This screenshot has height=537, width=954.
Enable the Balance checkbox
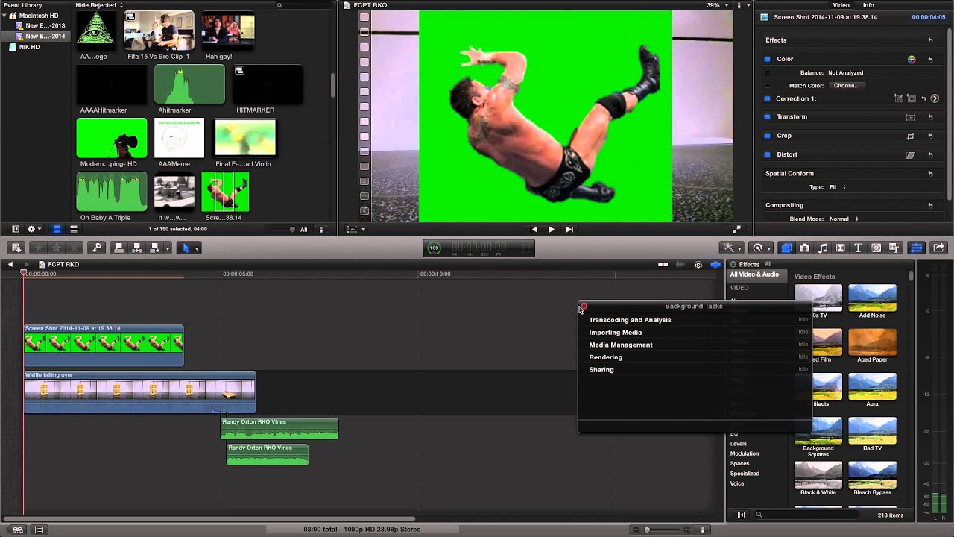click(767, 72)
